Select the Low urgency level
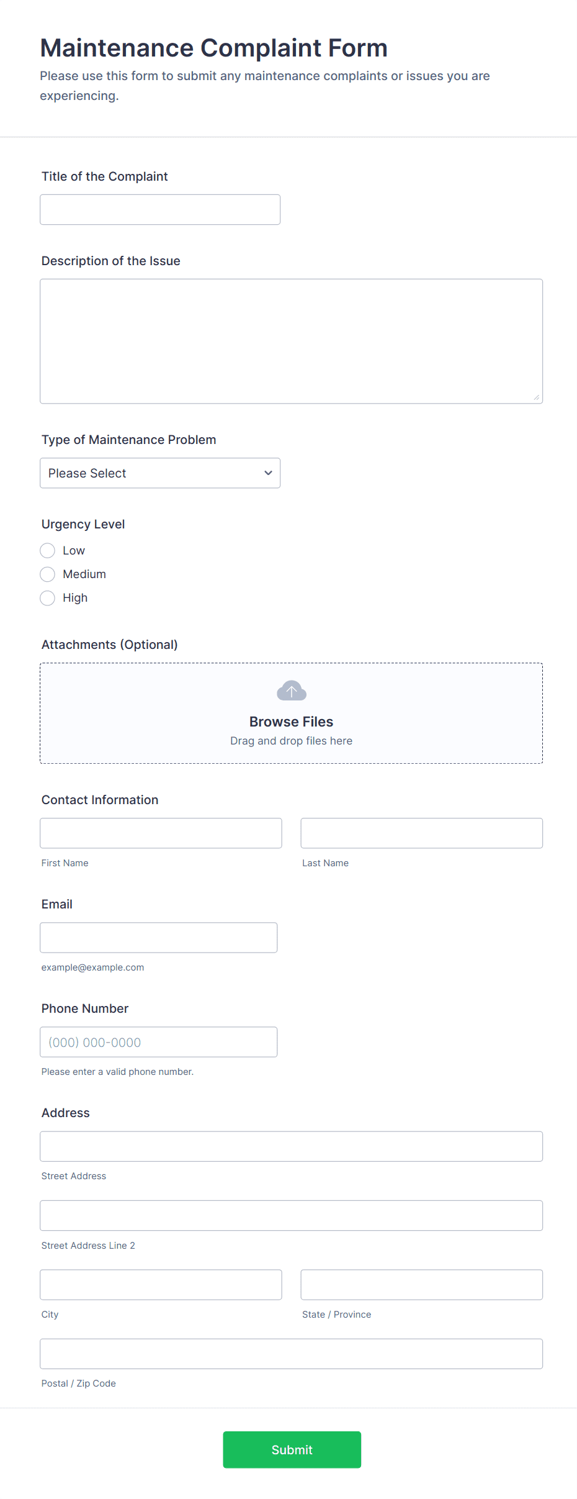 coord(47,550)
